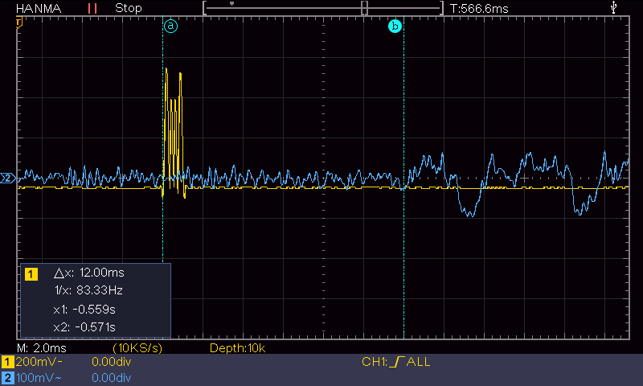Click channel 1 0.00div offset value
Image resolution: width=643 pixels, height=386 pixels.
coord(112,362)
